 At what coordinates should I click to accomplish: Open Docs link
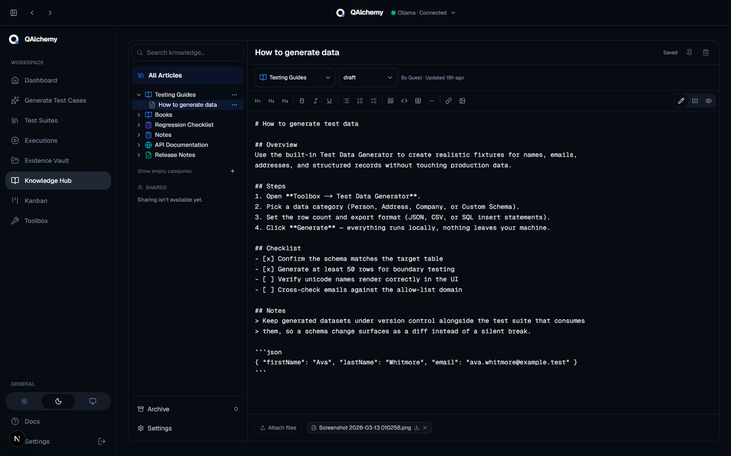coord(58,421)
